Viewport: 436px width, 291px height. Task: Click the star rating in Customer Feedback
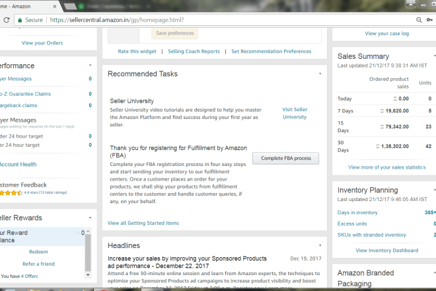point(11,192)
